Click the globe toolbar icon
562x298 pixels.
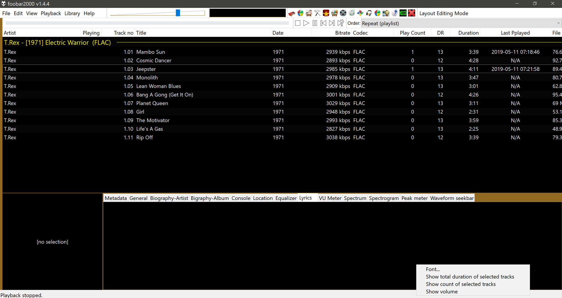tap(386, 13)
